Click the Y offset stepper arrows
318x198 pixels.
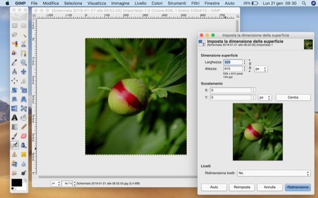tap(253, 97)
